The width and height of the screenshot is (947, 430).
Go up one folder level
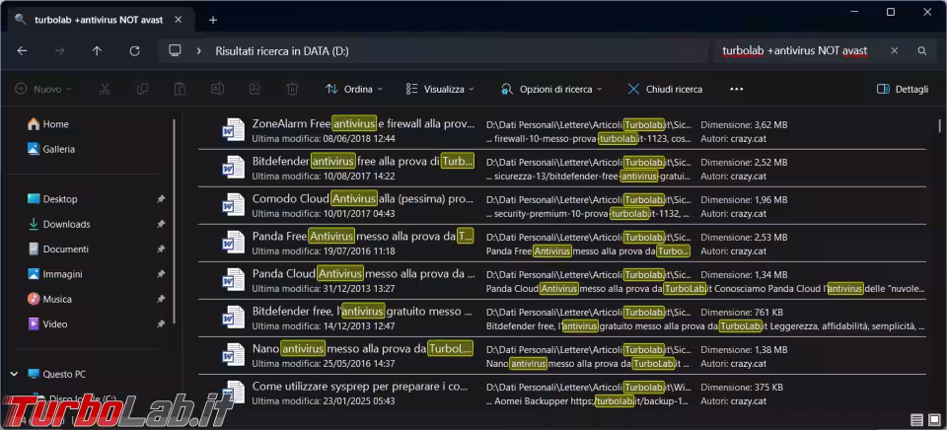[x=97, y=51]
